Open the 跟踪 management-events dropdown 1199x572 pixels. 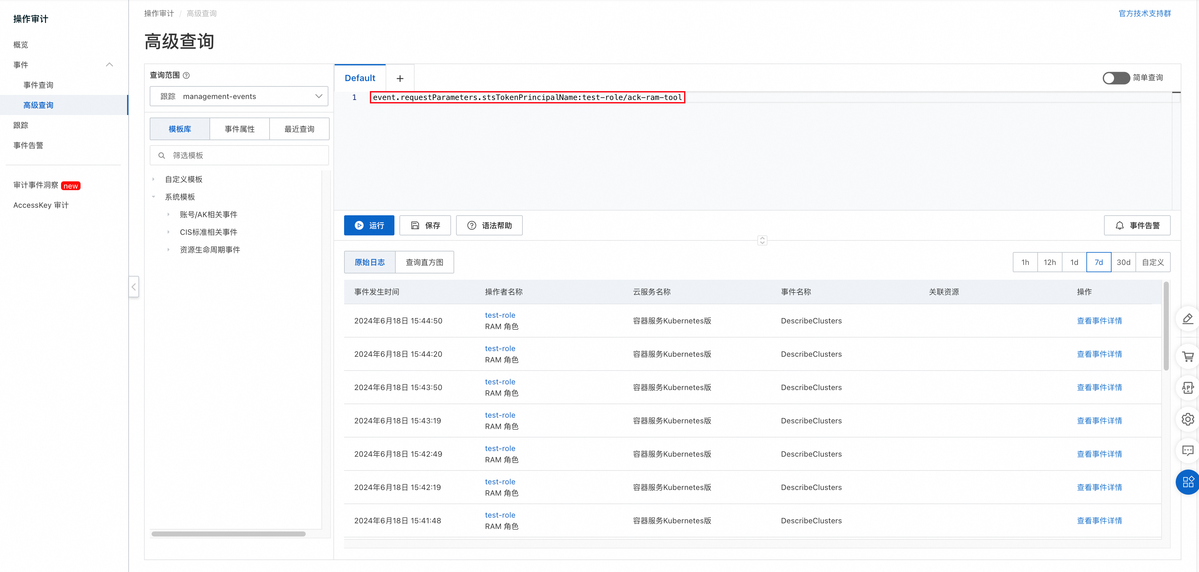[x=239, y=96]
